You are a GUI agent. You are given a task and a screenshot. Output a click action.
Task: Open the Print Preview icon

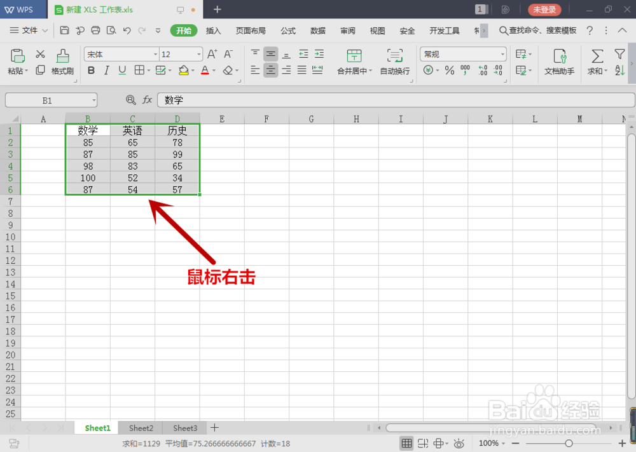111,30
